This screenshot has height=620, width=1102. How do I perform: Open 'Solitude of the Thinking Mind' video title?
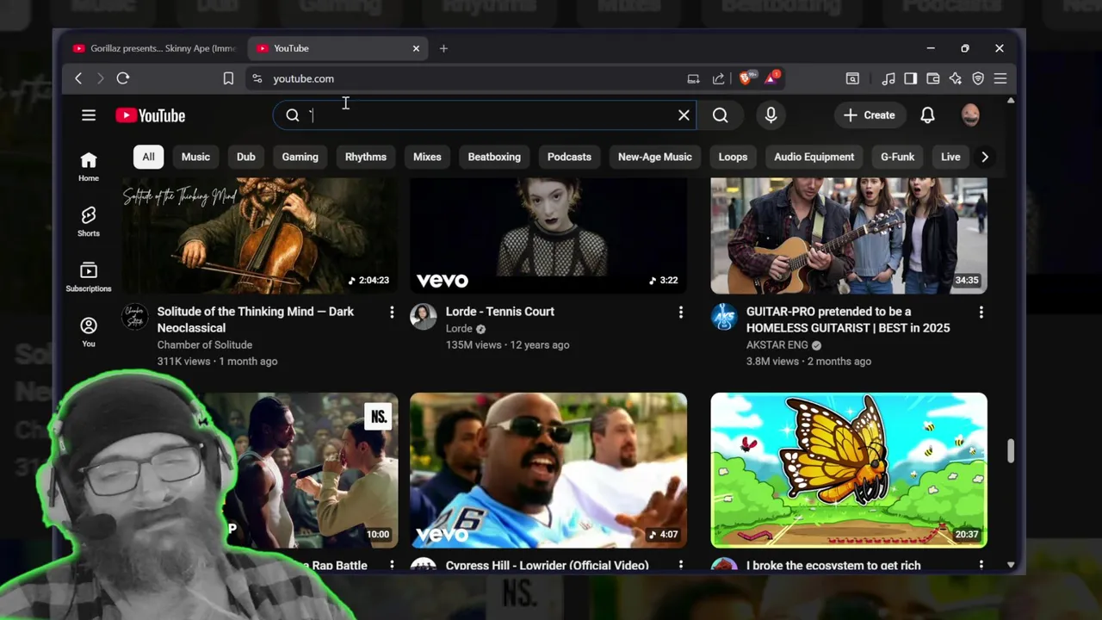coord(256,319)
